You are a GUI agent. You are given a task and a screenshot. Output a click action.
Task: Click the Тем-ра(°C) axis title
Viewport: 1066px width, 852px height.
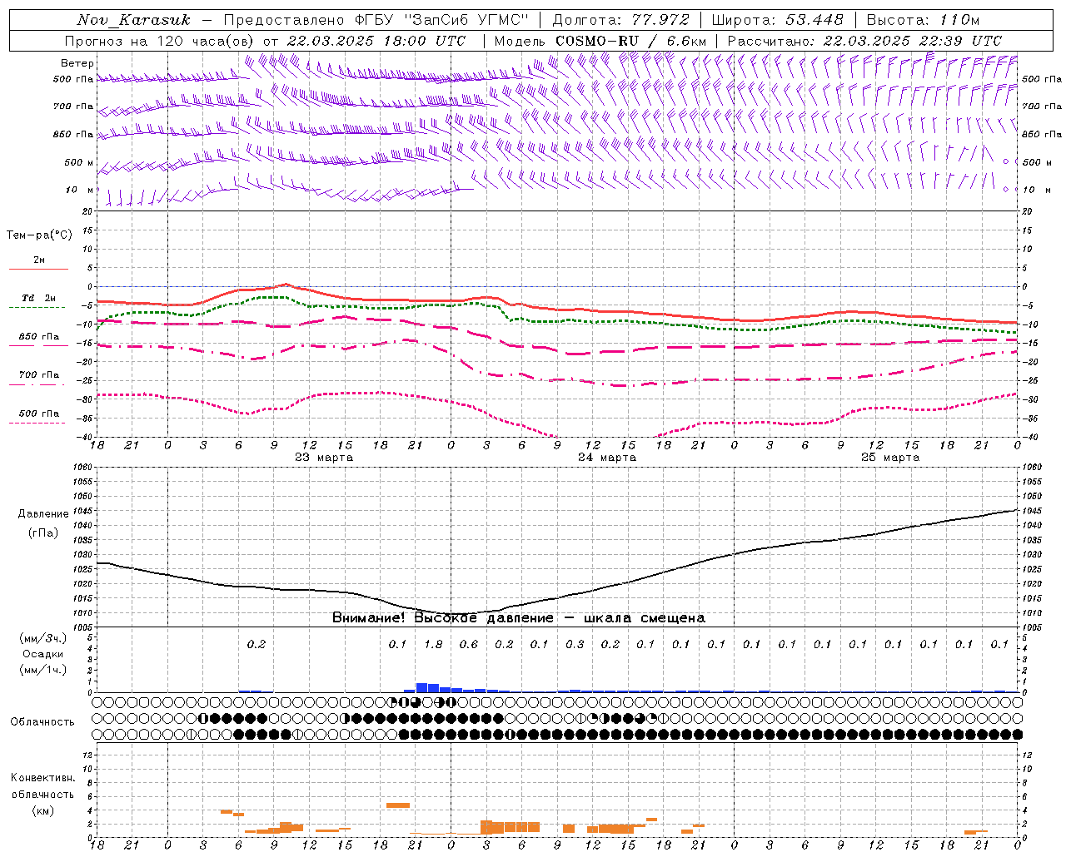pyautogui.click(x=39, y=235)
